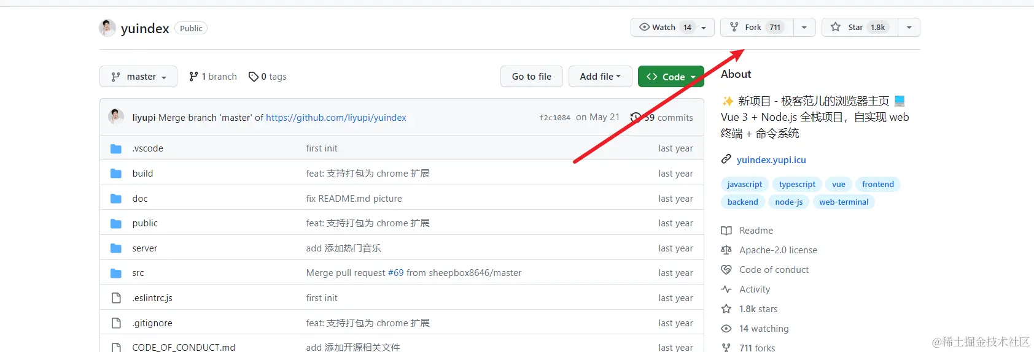Screen dimensions: 1034x352
Task: Click the src folder icon
Action: 116,273
